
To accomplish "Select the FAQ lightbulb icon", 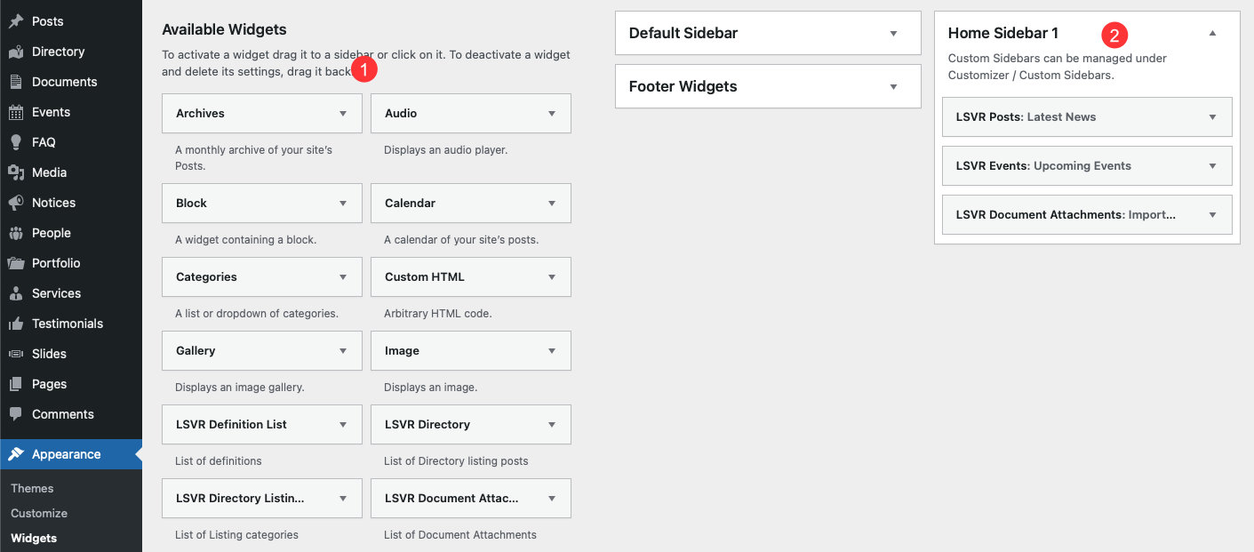I will click(x=16, y=142).
